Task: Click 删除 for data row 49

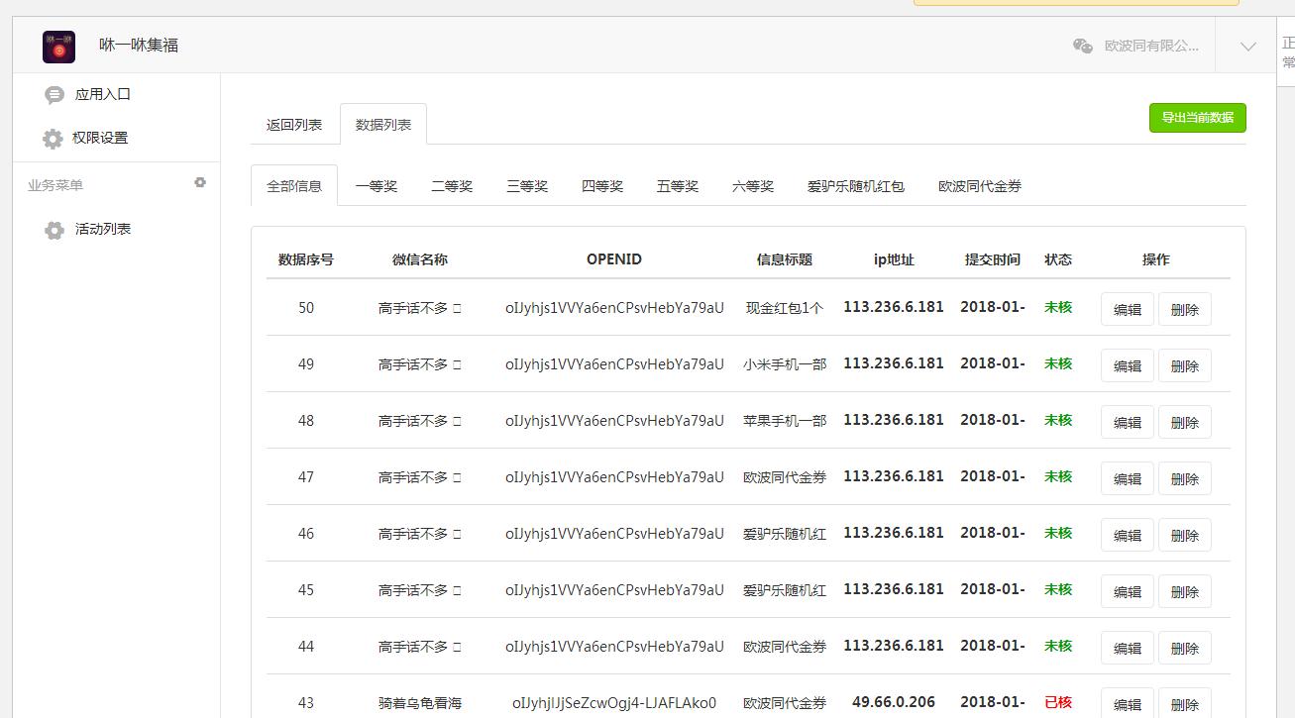Action: tap(1185, 365)
